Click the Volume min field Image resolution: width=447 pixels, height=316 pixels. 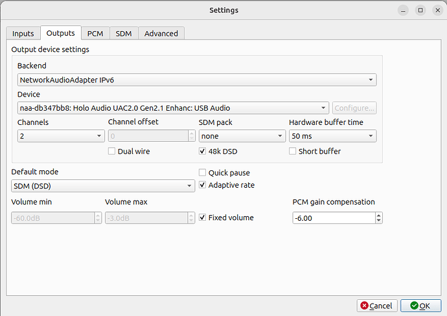[52, 218]
